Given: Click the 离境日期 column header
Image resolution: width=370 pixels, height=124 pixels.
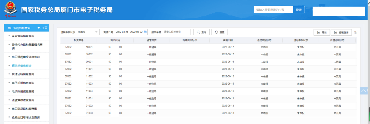Looking at the screenshot, I should pos(228,40).
